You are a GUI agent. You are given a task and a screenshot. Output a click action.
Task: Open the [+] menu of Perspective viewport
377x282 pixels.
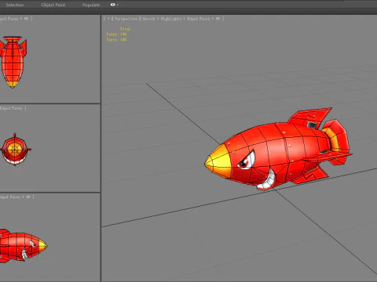(x=108, y=19)
